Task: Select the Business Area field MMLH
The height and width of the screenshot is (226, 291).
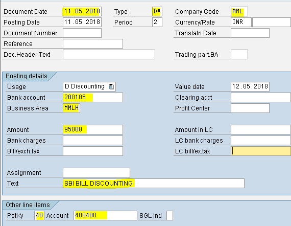Action: pyautogui.click(x=71, y=108)
